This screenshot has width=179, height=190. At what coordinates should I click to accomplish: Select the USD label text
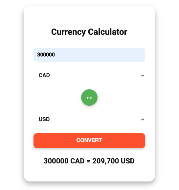(44, 119)
